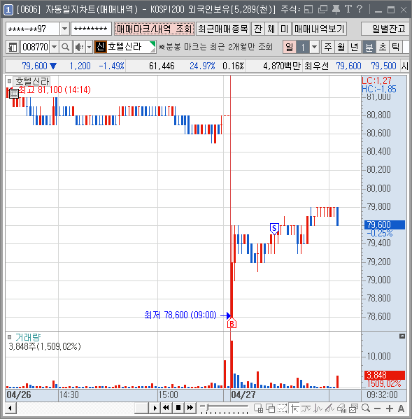Click the fast-forward playback button

coord(190,408)
